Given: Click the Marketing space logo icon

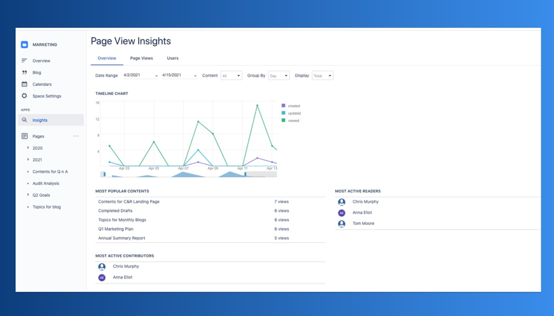Looking at the screenshot, I should point(24,45).
